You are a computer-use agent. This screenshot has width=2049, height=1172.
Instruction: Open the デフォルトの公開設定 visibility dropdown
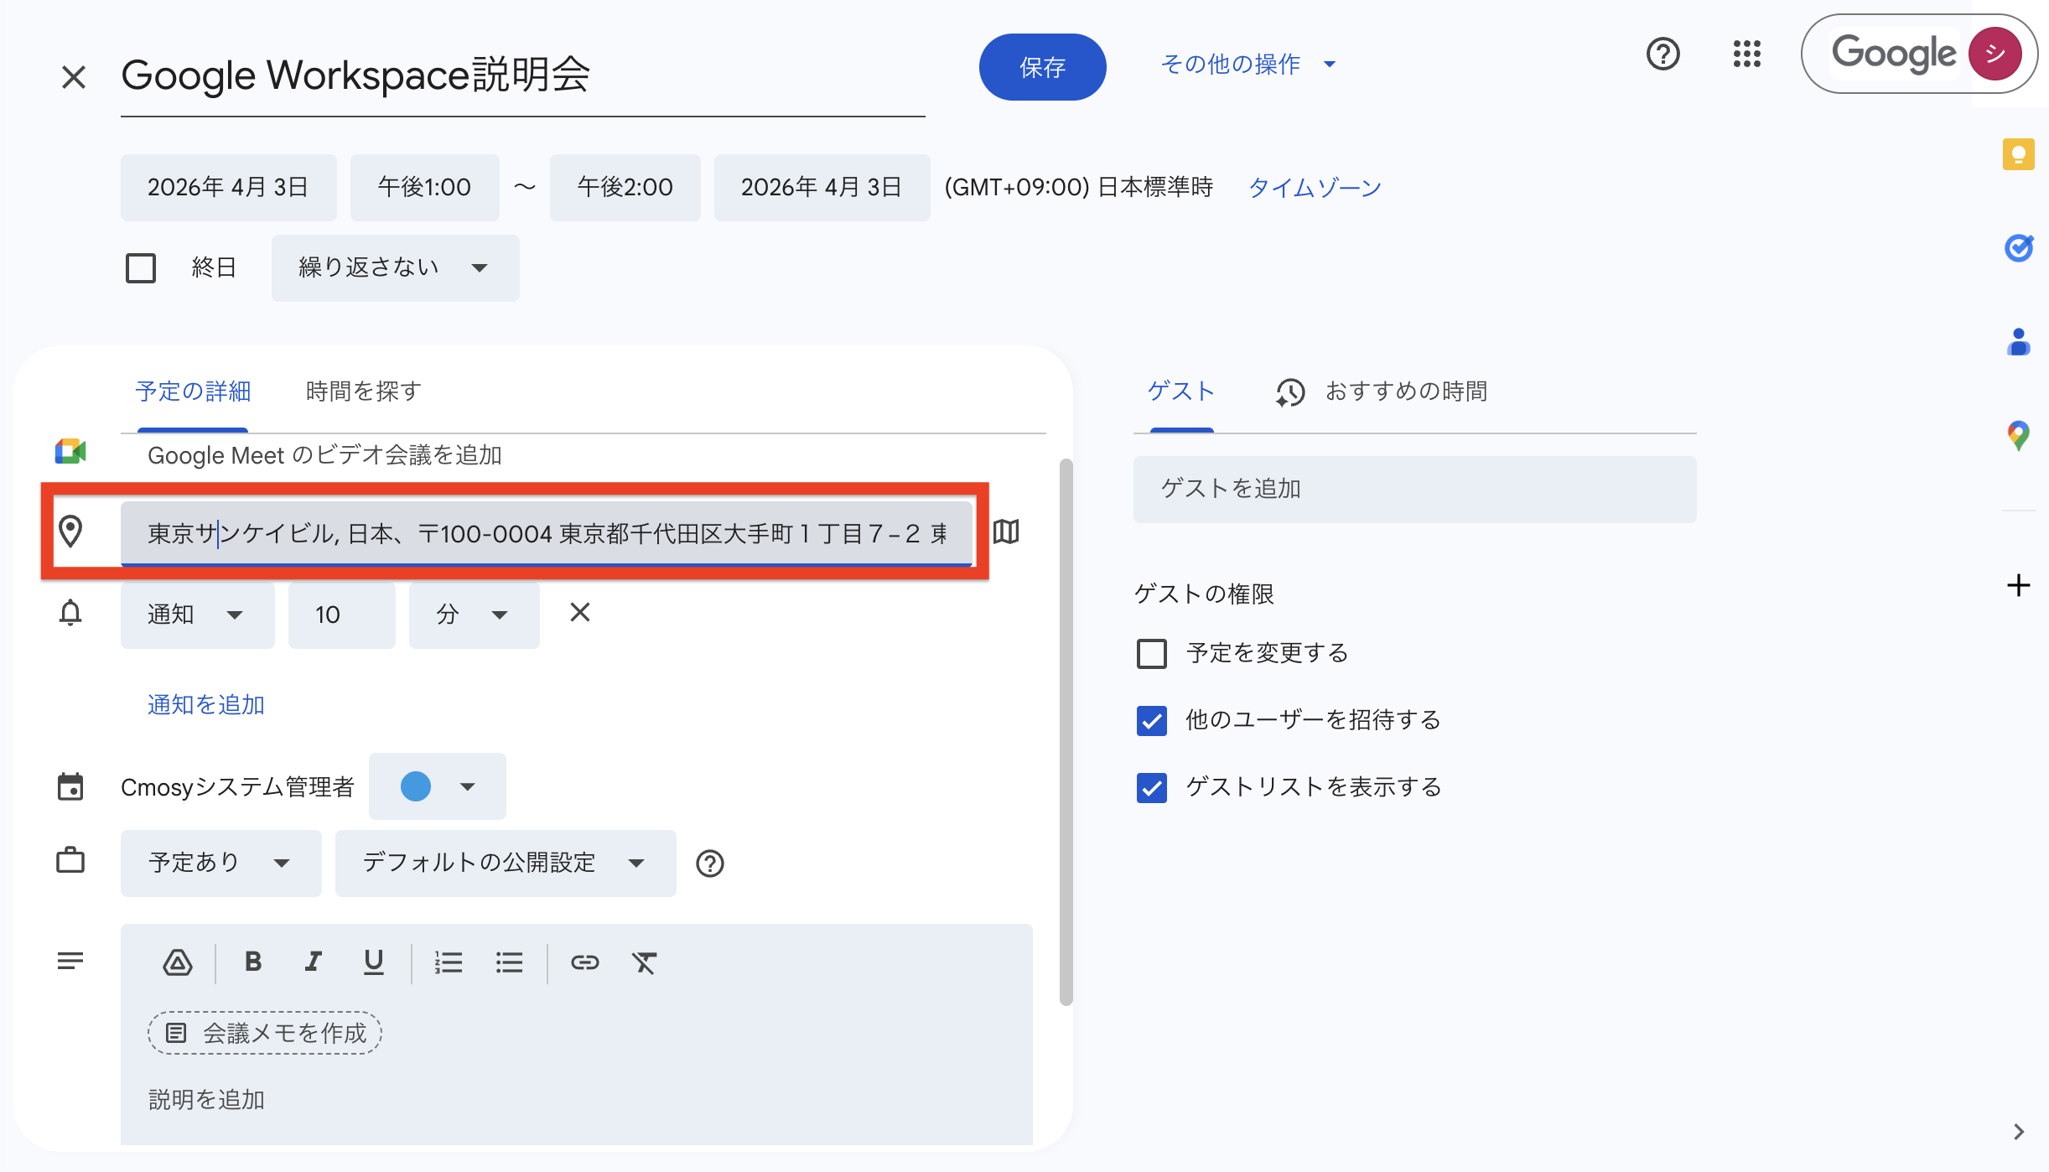tap(504, 863)
